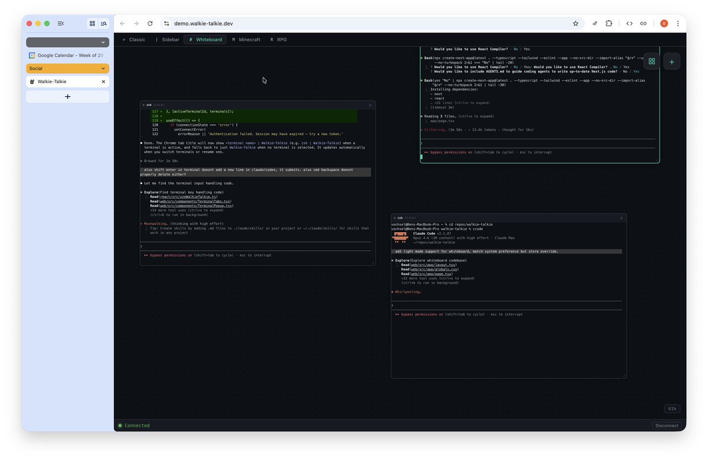Viewport: 708px width, 460px height.
Task: Select the Whiteboard view tab
Action: [205, 40]
